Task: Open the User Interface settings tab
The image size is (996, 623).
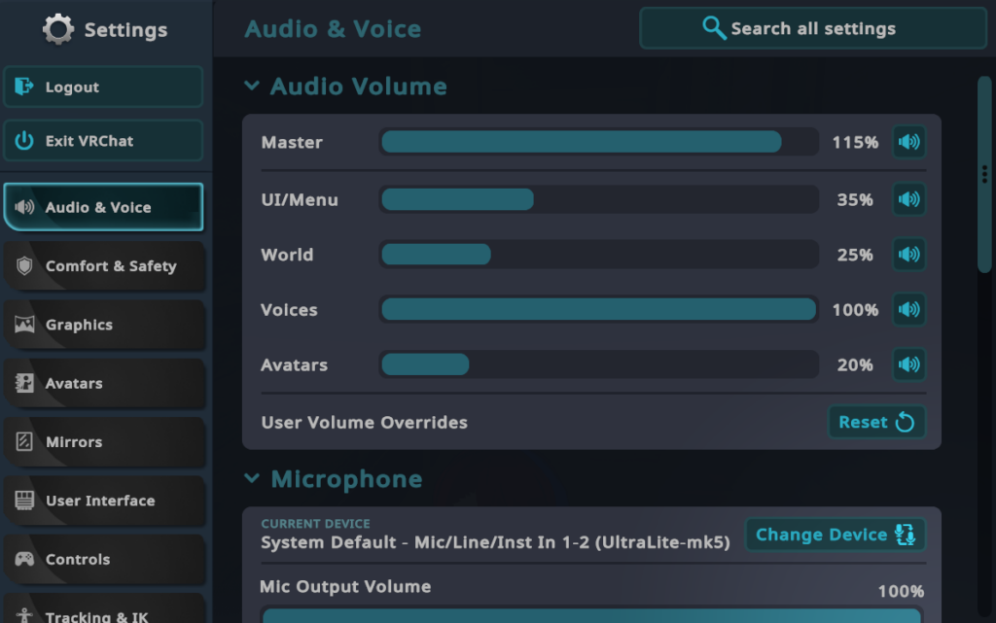Action: tap(103, 501)
